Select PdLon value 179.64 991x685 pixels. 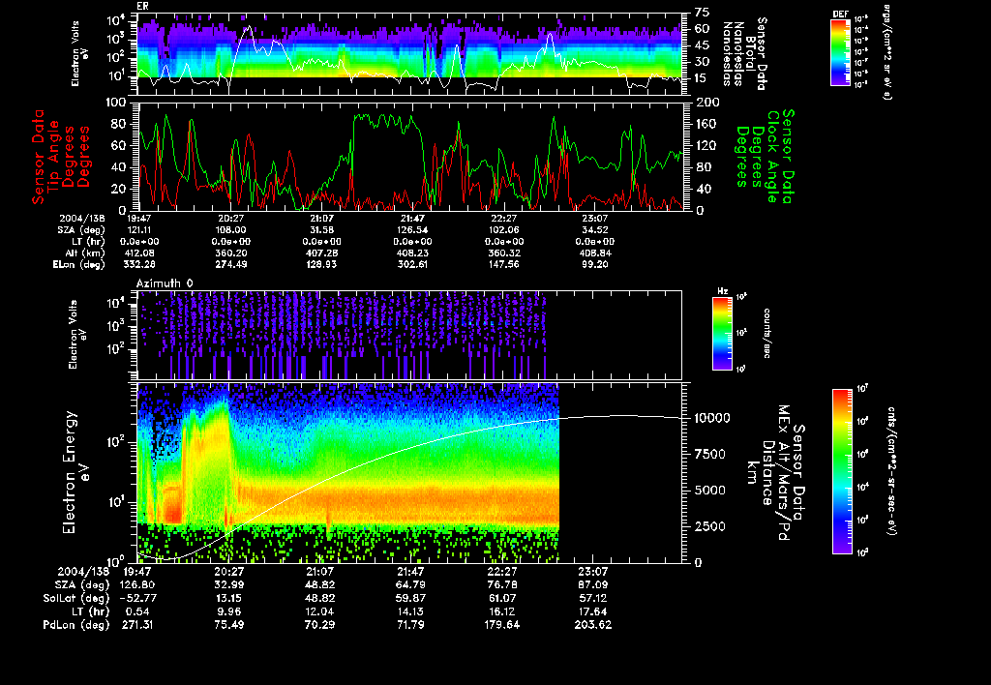point(502,625)
